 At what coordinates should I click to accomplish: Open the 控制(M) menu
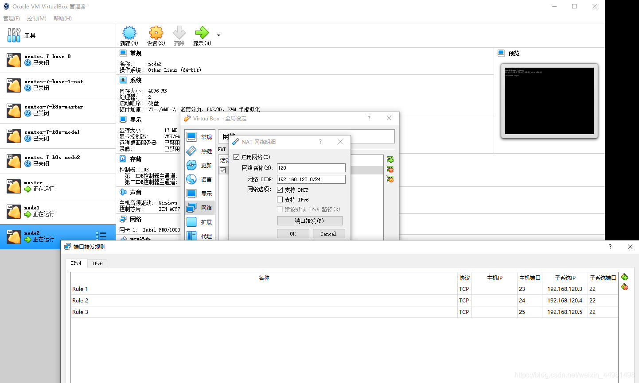(37, 19)
